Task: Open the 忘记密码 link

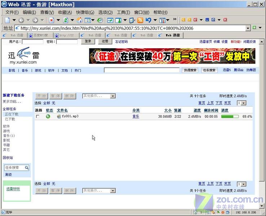Action: 121,42
